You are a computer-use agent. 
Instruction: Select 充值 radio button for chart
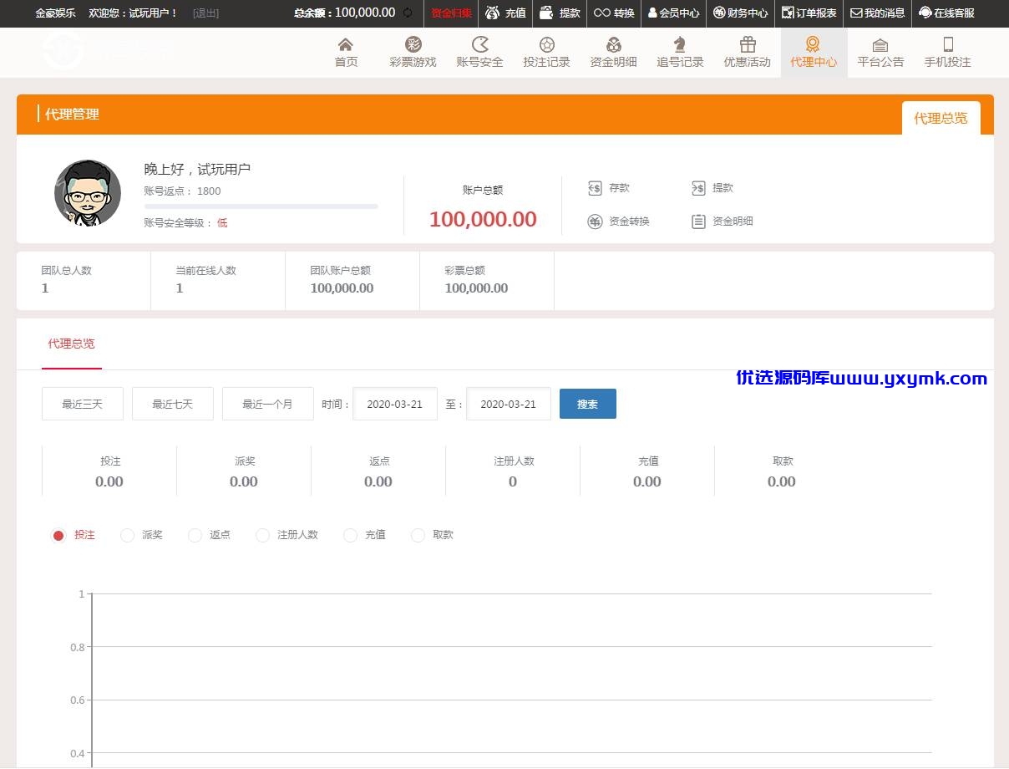(x=350, y=535)
